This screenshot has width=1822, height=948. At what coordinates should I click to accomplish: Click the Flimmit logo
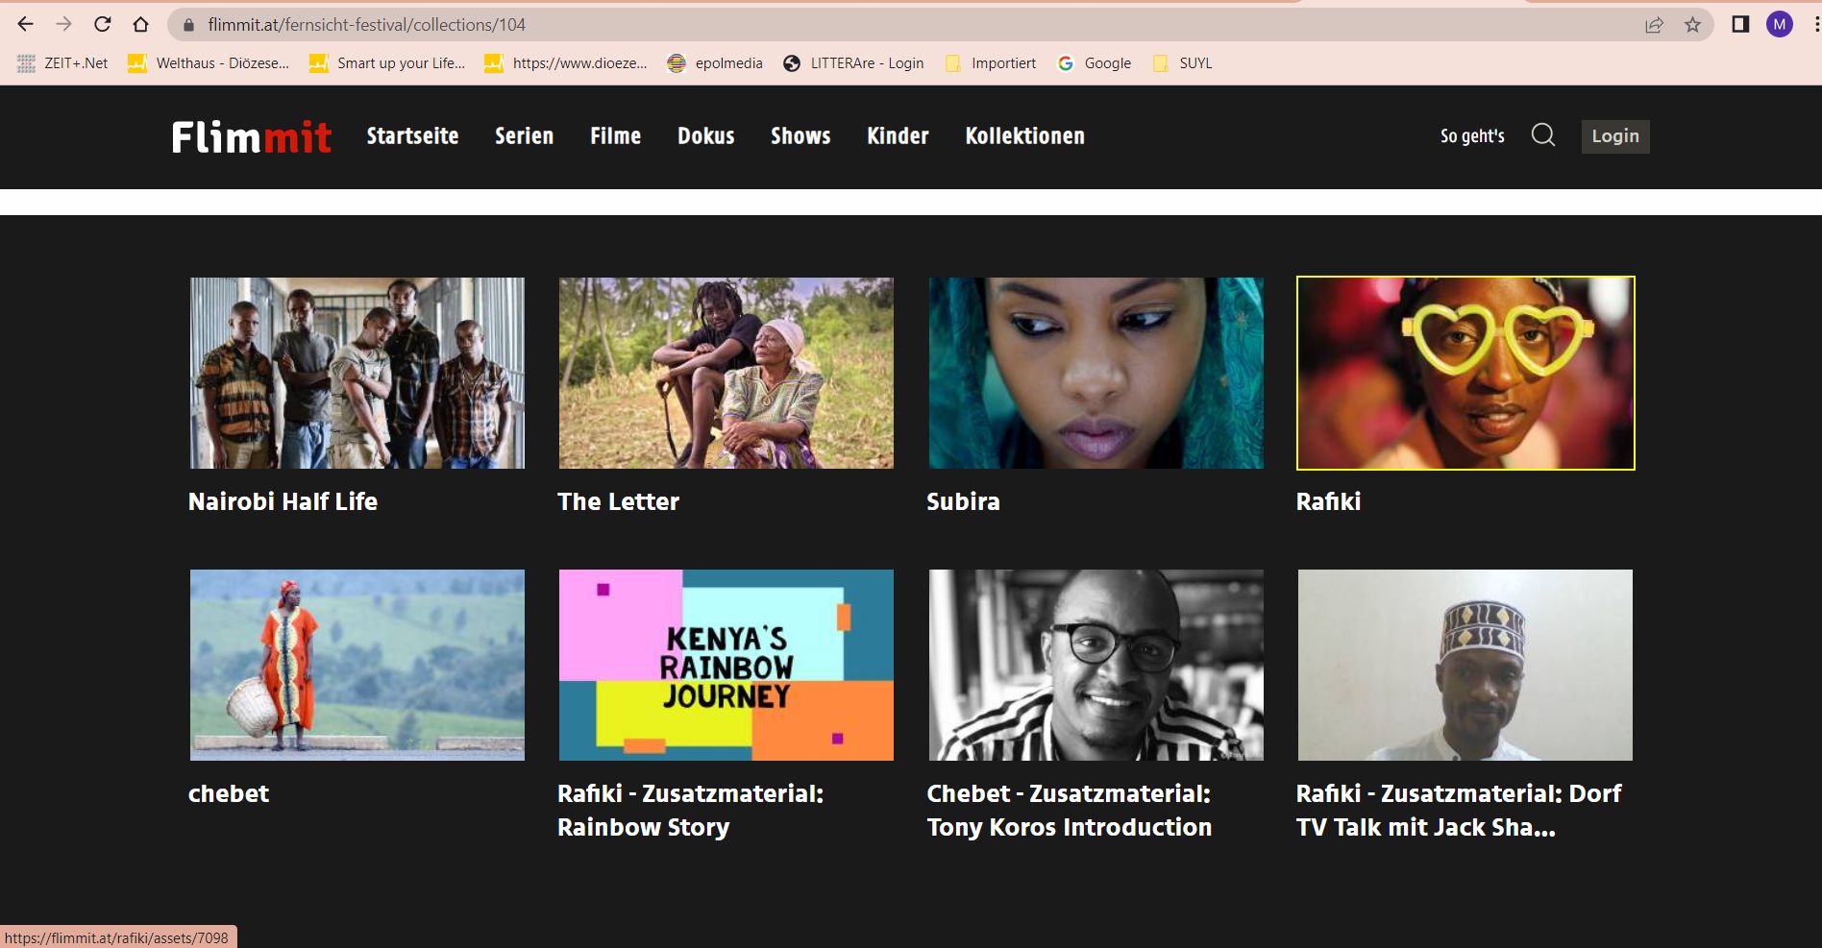(x=252, y=136)
